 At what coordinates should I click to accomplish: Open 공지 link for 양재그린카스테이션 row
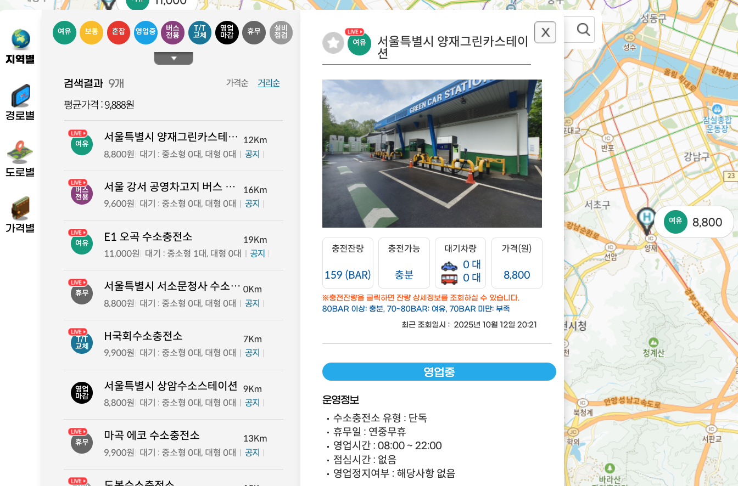click(252, 154)
